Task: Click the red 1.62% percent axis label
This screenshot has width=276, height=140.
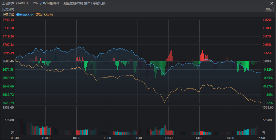Action: pyautogui.click(x=267, y=20)
